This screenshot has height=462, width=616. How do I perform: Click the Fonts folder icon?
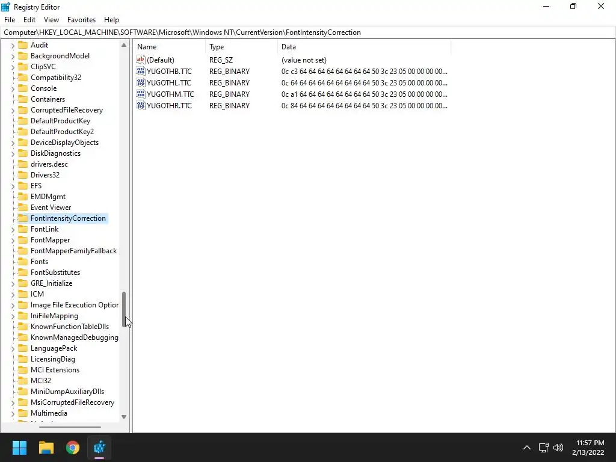click(x=23, y=261)
